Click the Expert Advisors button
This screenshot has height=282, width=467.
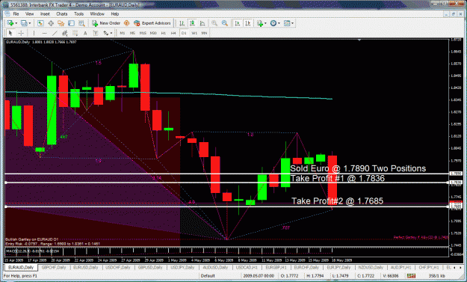152,23
